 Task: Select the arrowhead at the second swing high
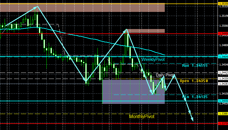(x=126, y=30)
